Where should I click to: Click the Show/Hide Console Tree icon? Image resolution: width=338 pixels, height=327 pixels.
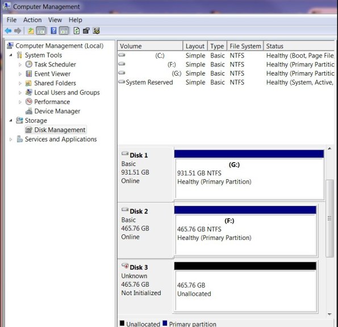(x=41, y=31)
